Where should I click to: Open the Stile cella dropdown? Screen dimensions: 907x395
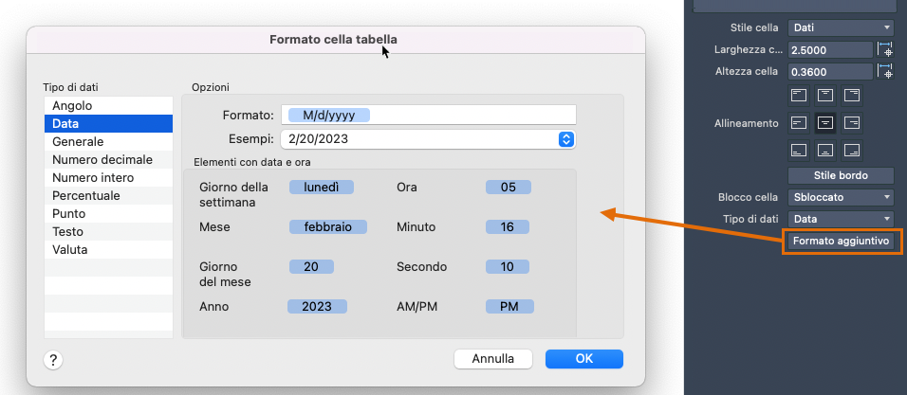pyautogui.click(x=842, y=27)
